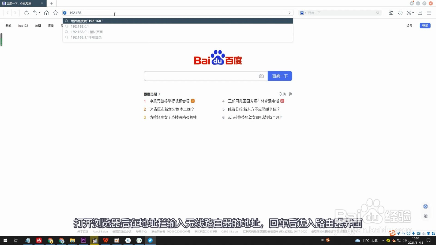Open the 设置 link at top right

pyautogui.click(x=409, y=26)
